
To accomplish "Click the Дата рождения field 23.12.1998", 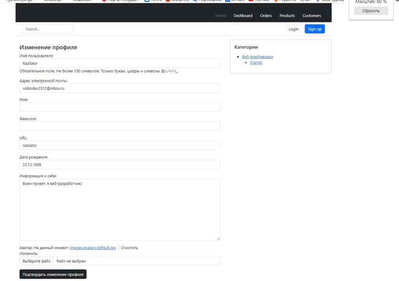I will click(x=120, y=164).
